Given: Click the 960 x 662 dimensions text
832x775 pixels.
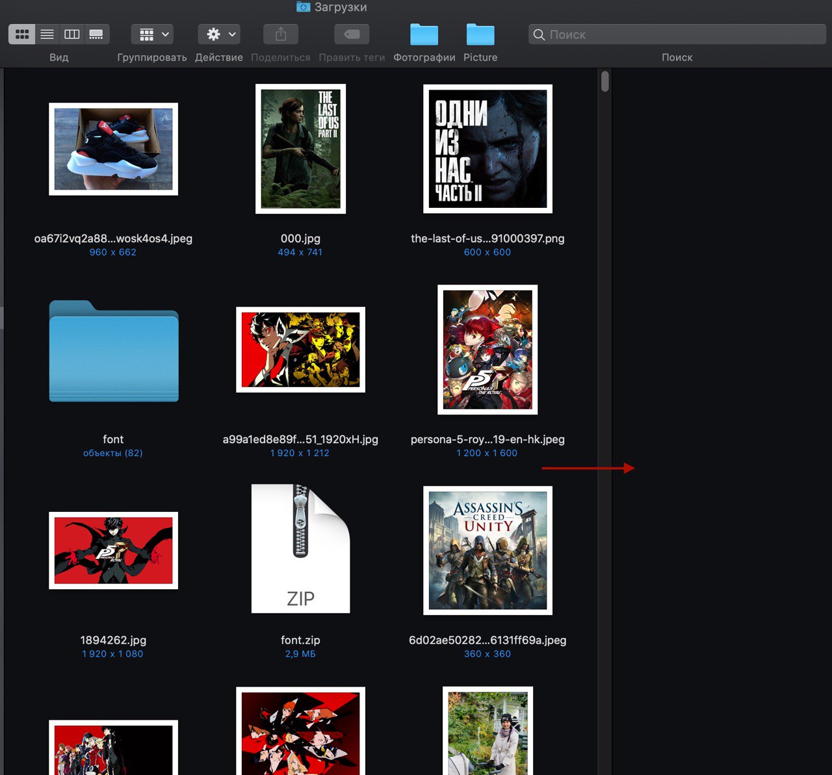Looking at the screenshot, I should point(113,252).
